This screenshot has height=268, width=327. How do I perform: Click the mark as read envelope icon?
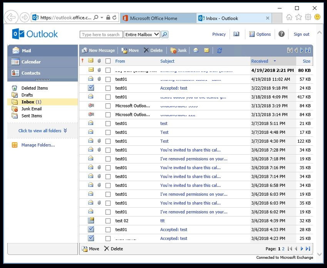(x=196, y=50)
